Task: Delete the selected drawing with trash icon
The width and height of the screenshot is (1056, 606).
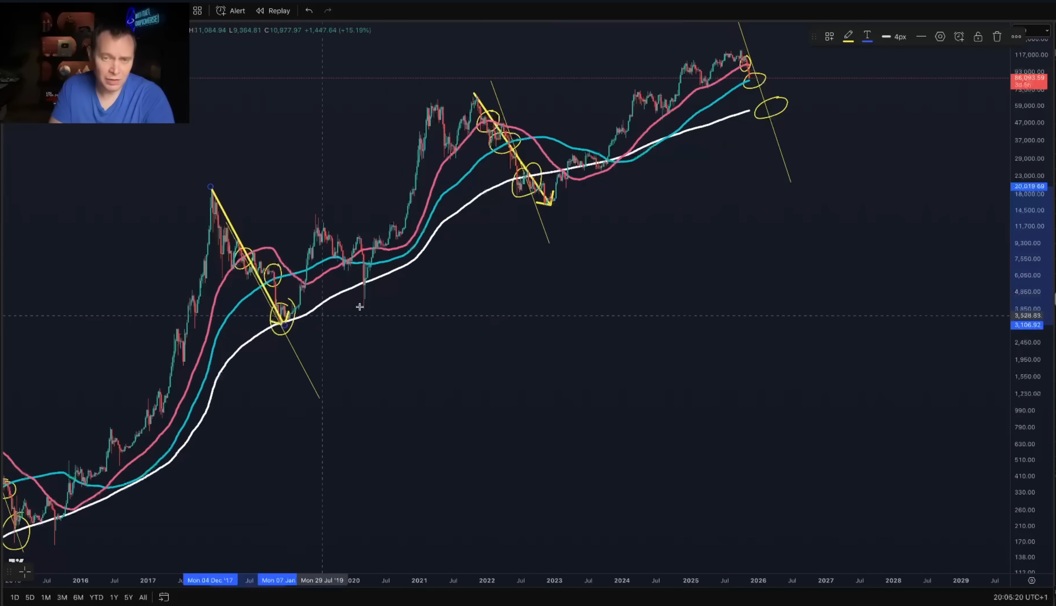Action: (x=997, y=37)
